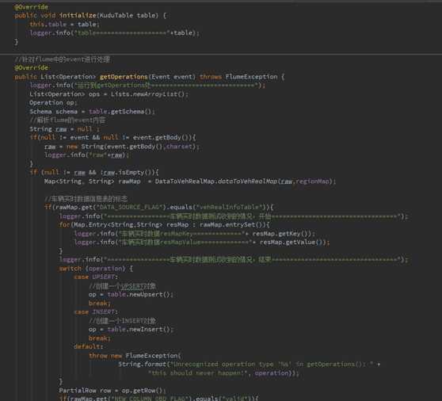
Task: Click 'Map<String, String> rawMap' declaration
Action: 92,181
